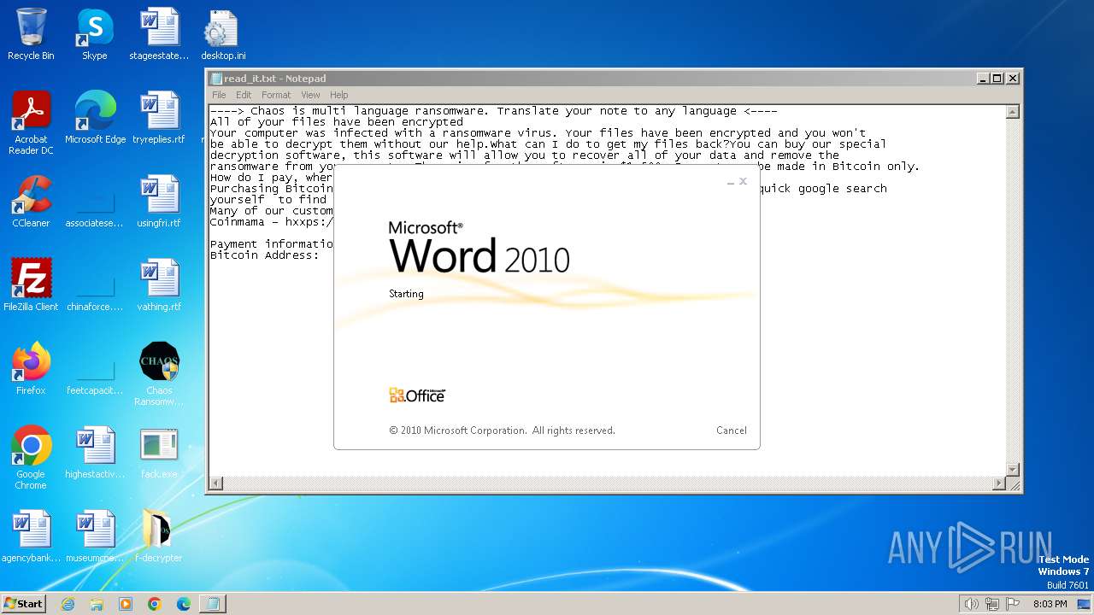Select vathing.rtf document icon
Image resolution: width=1094 pixels, height=615 pixels.
click(x=159, y=285)
